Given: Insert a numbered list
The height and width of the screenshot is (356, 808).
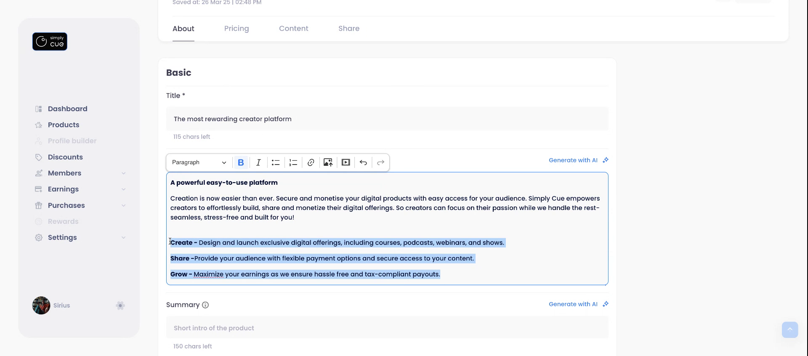Looking at the screenshot, I should pyautogui.click(x=293, y=162).
